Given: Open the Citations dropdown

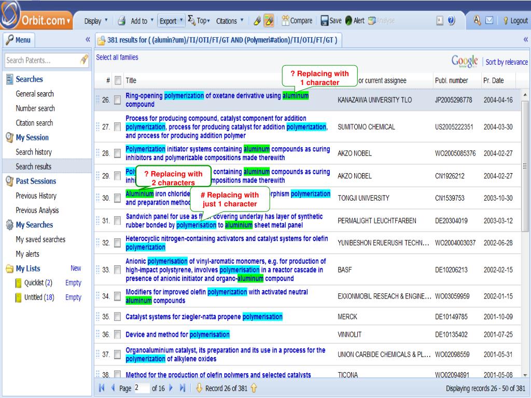Looking at the screenshot, I should pyautogui.click(x=230, y=21).
